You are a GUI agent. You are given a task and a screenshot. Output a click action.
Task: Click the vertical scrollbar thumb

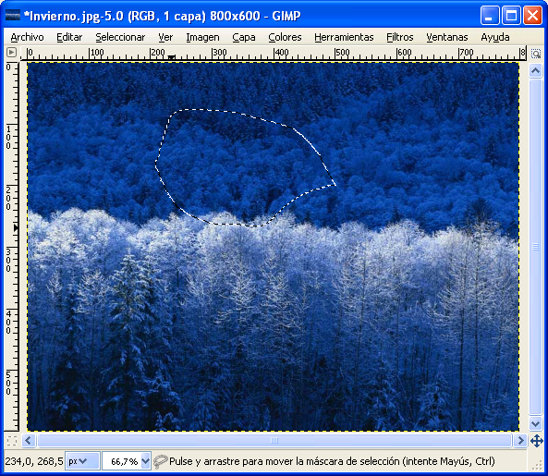pos(535,247)
